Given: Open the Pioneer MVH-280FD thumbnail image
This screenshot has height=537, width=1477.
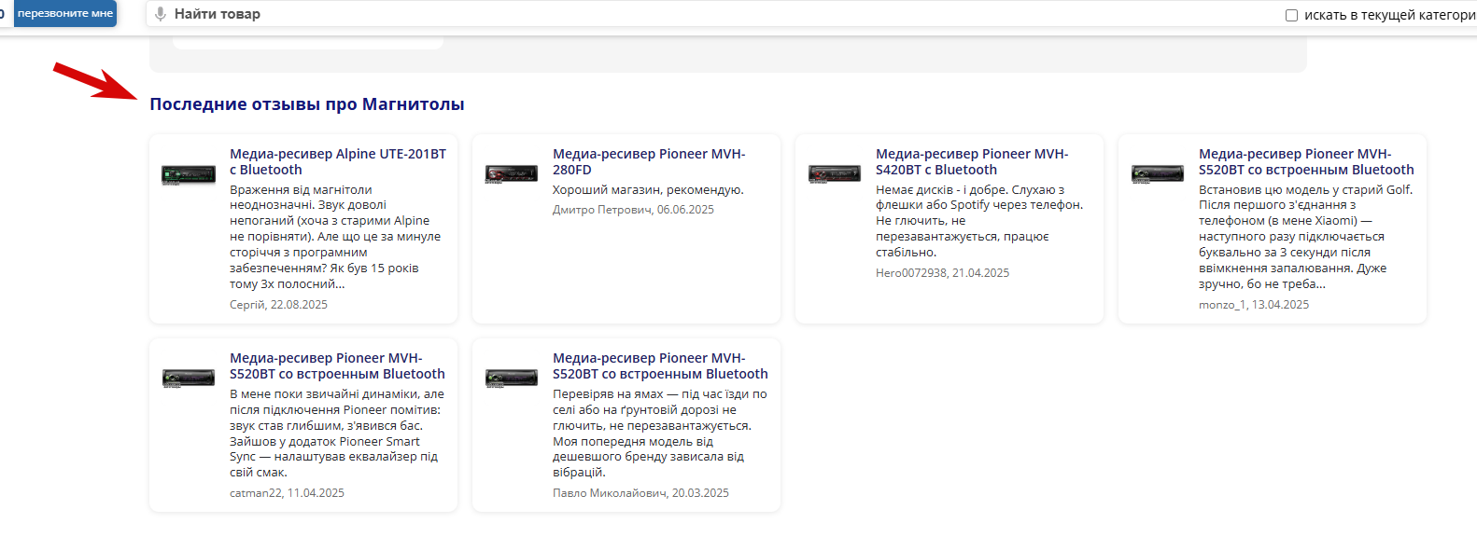Looking at the screenshot, I should click(512, 174).
